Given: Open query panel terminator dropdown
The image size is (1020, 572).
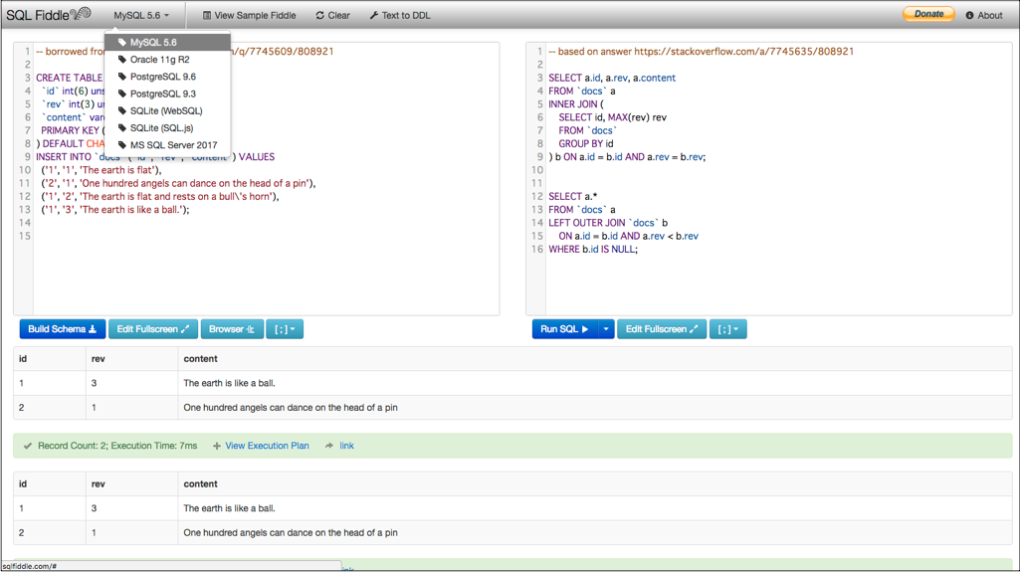Looking at the screenshot, I should click(727, 329).
